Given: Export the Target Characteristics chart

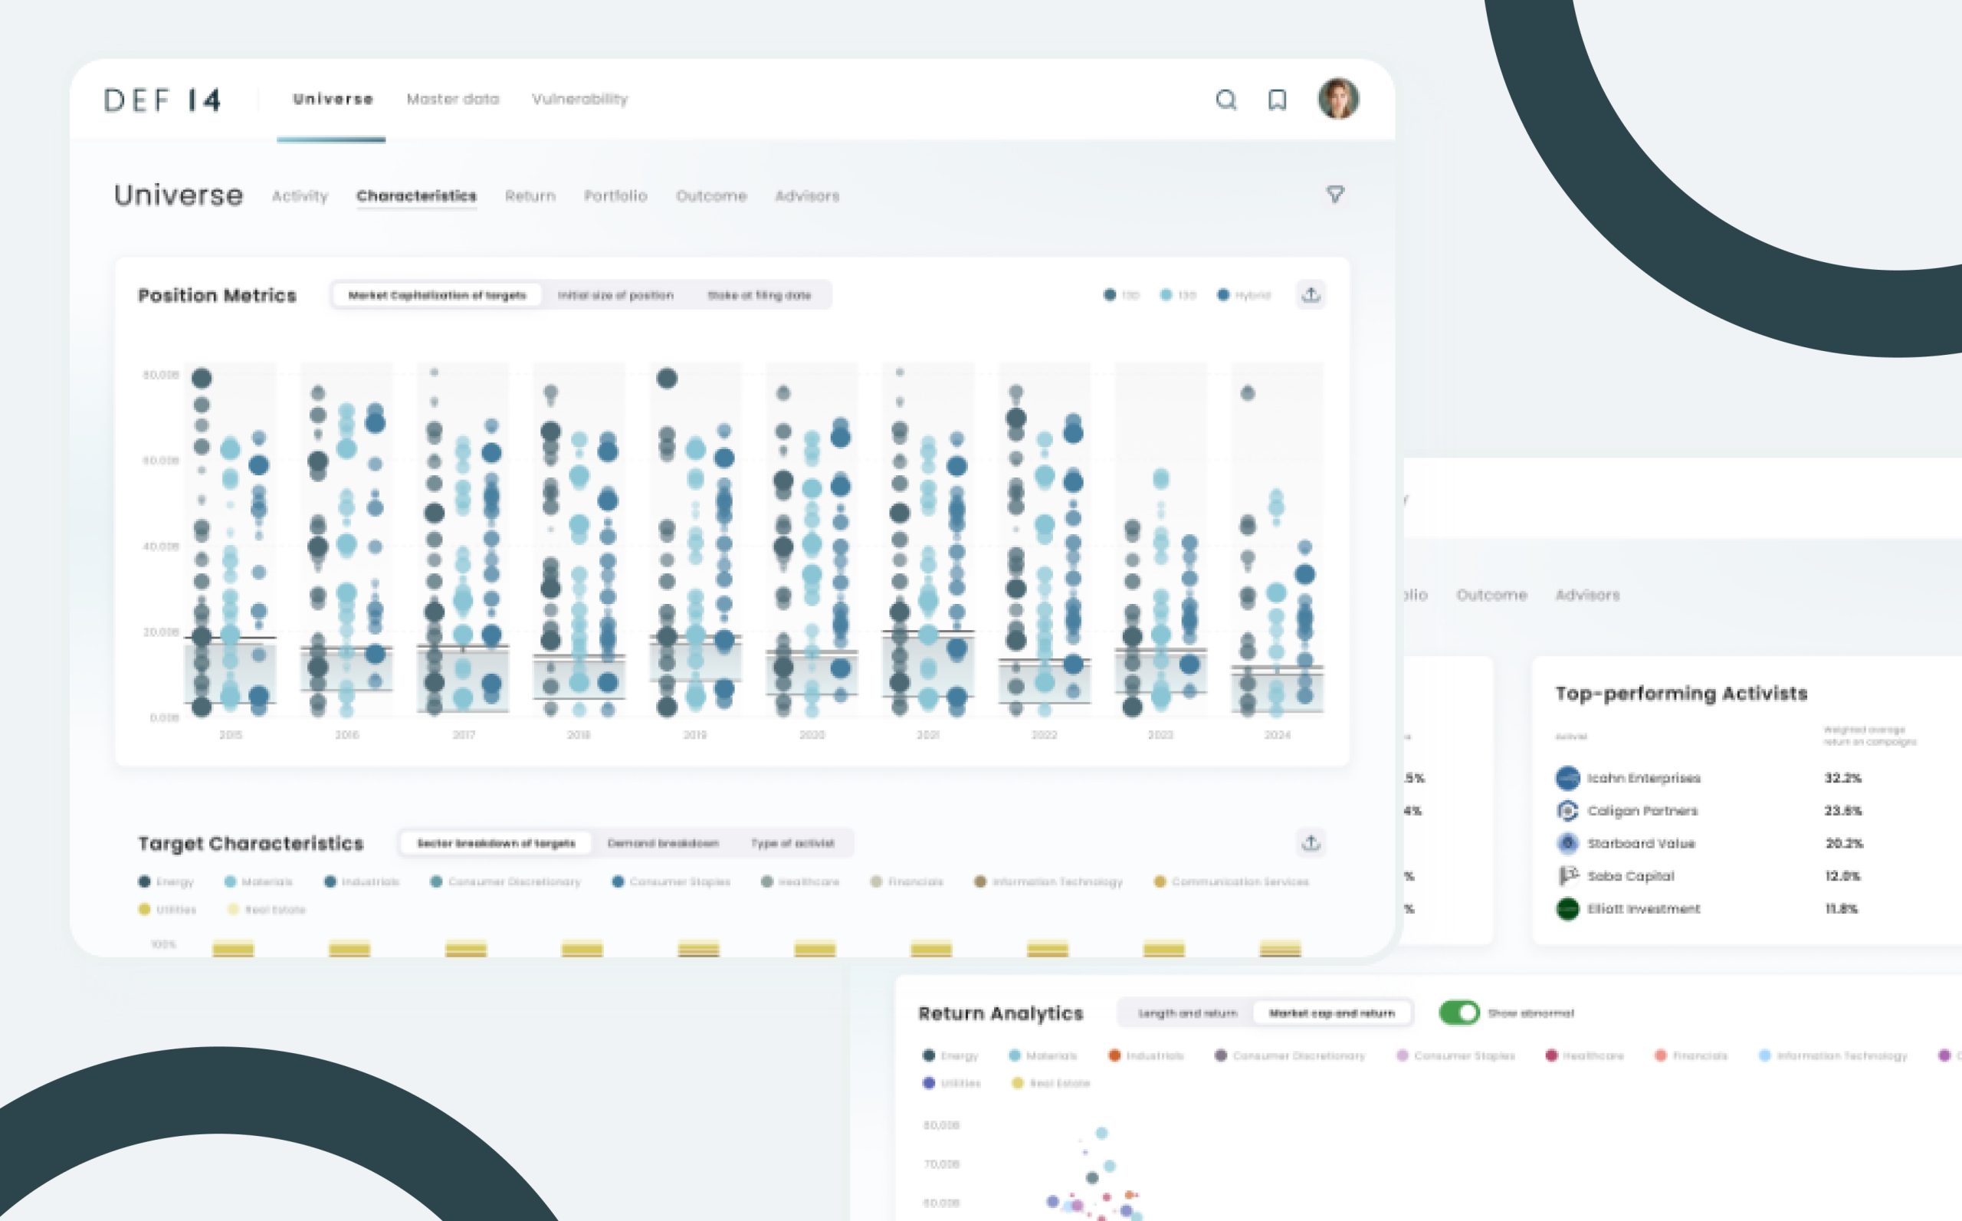Looking at the screenshot, I should [1311, 843].
